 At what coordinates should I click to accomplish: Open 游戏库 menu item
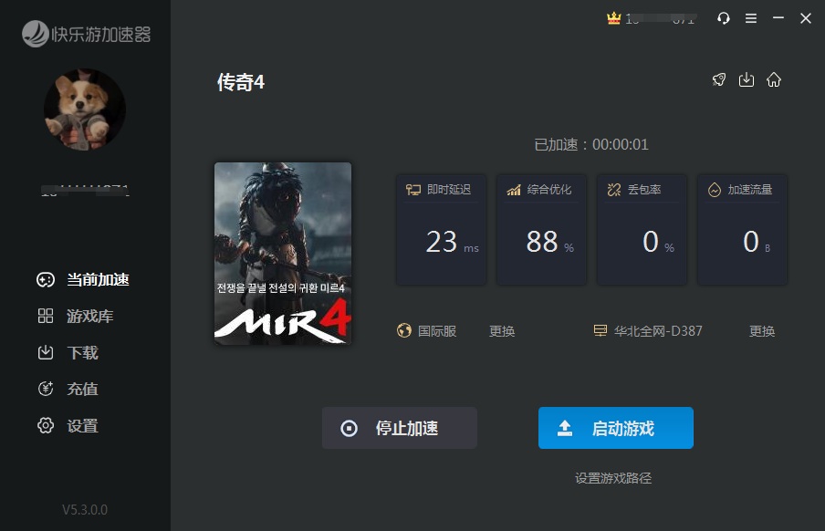click(75, 316)
